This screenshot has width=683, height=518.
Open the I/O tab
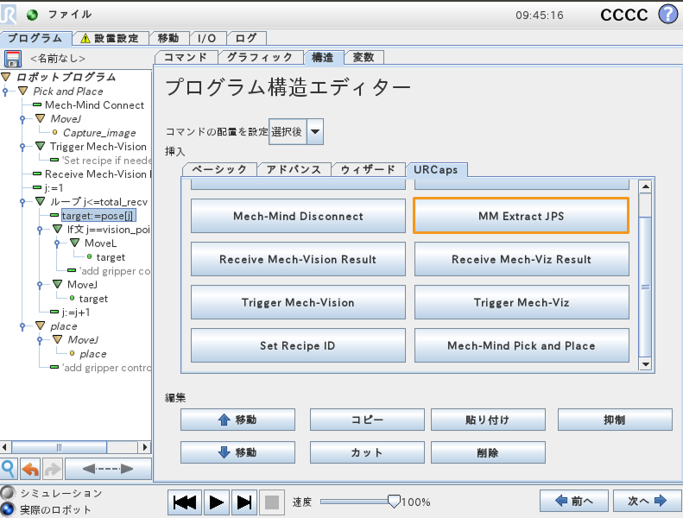point(207,38)
